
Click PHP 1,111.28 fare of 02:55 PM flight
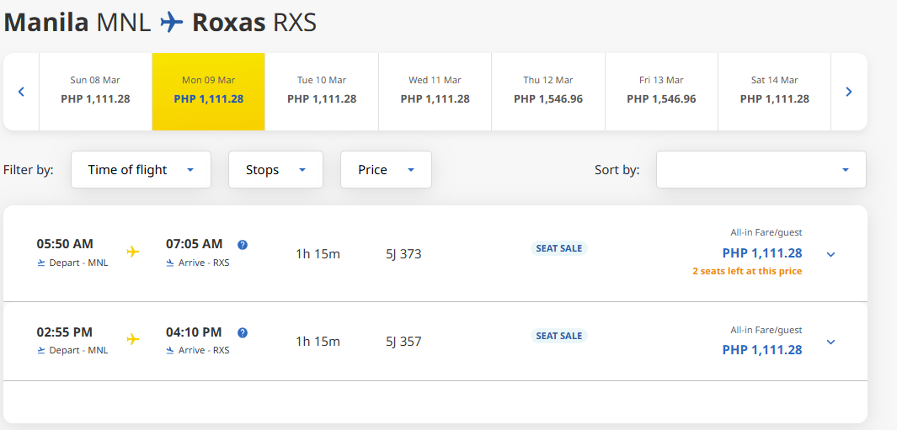click(761, 349)
